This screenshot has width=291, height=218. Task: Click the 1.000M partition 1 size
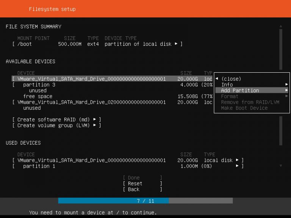point(189,166)
